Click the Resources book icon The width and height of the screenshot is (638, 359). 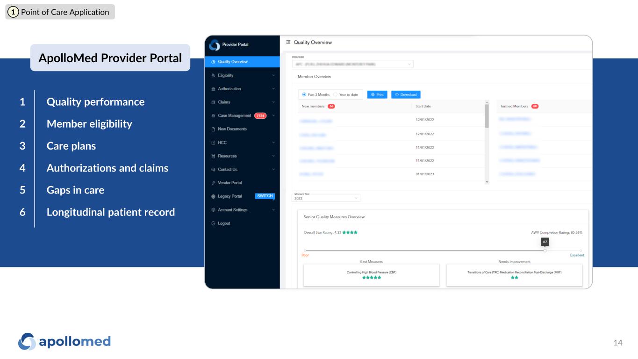(213, 156)
